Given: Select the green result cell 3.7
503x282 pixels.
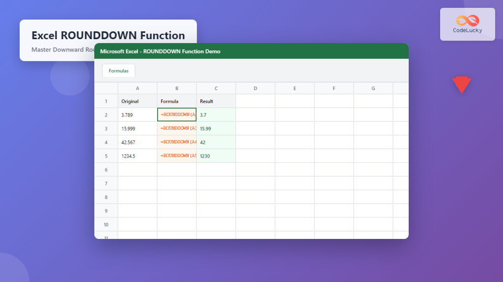Looking at the screenshot, I should point(216,115).
